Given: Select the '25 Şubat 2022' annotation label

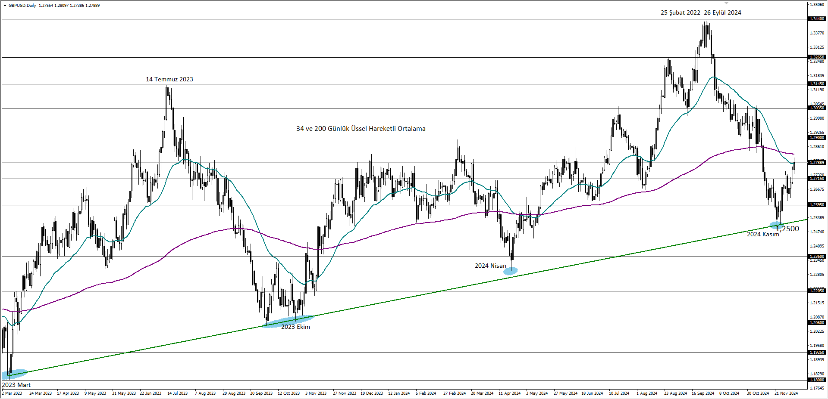Looking at the screenshot, I should 680,12.
